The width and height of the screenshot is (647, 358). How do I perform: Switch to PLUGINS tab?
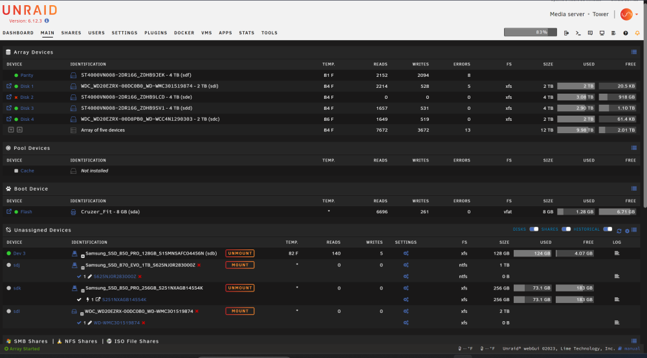(156, 33)
